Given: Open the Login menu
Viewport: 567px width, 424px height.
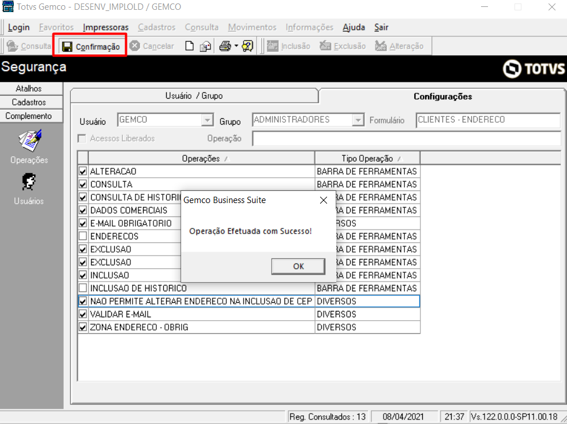Looking at the screenshot, I should [x=19, y=27].
